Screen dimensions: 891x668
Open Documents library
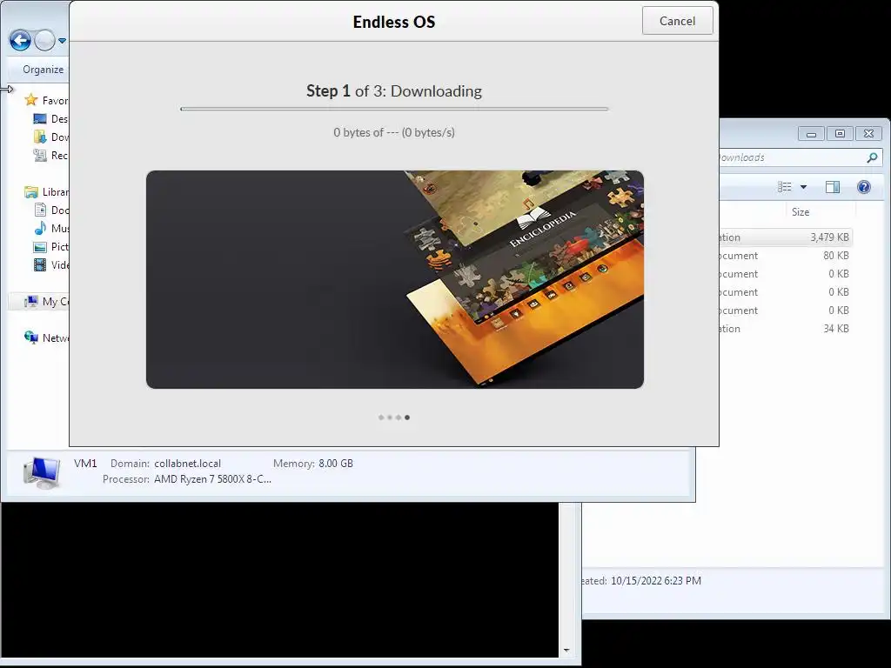click(51, 210)
